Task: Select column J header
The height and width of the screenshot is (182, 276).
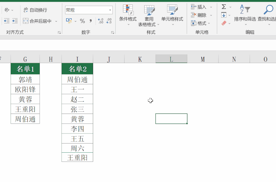Action: pyautogui.click(x=109, y=59)
